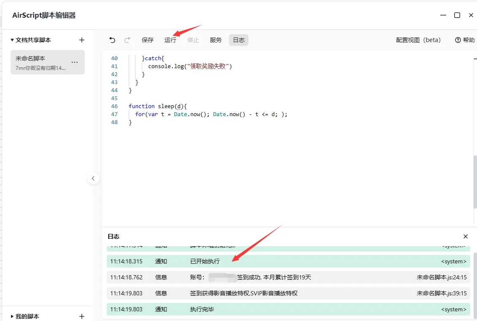
Task: Select the 签到获得影音播放特权 log row
Action: 288,293
